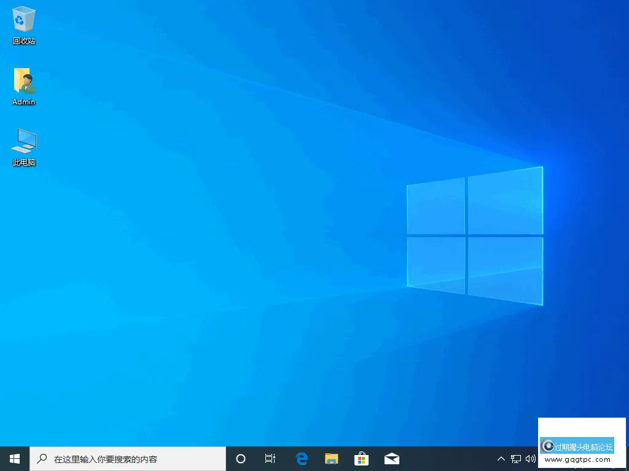Open File Explorer from the taskbar
This screenshot has height=471, width=629.
coord(331,458)
